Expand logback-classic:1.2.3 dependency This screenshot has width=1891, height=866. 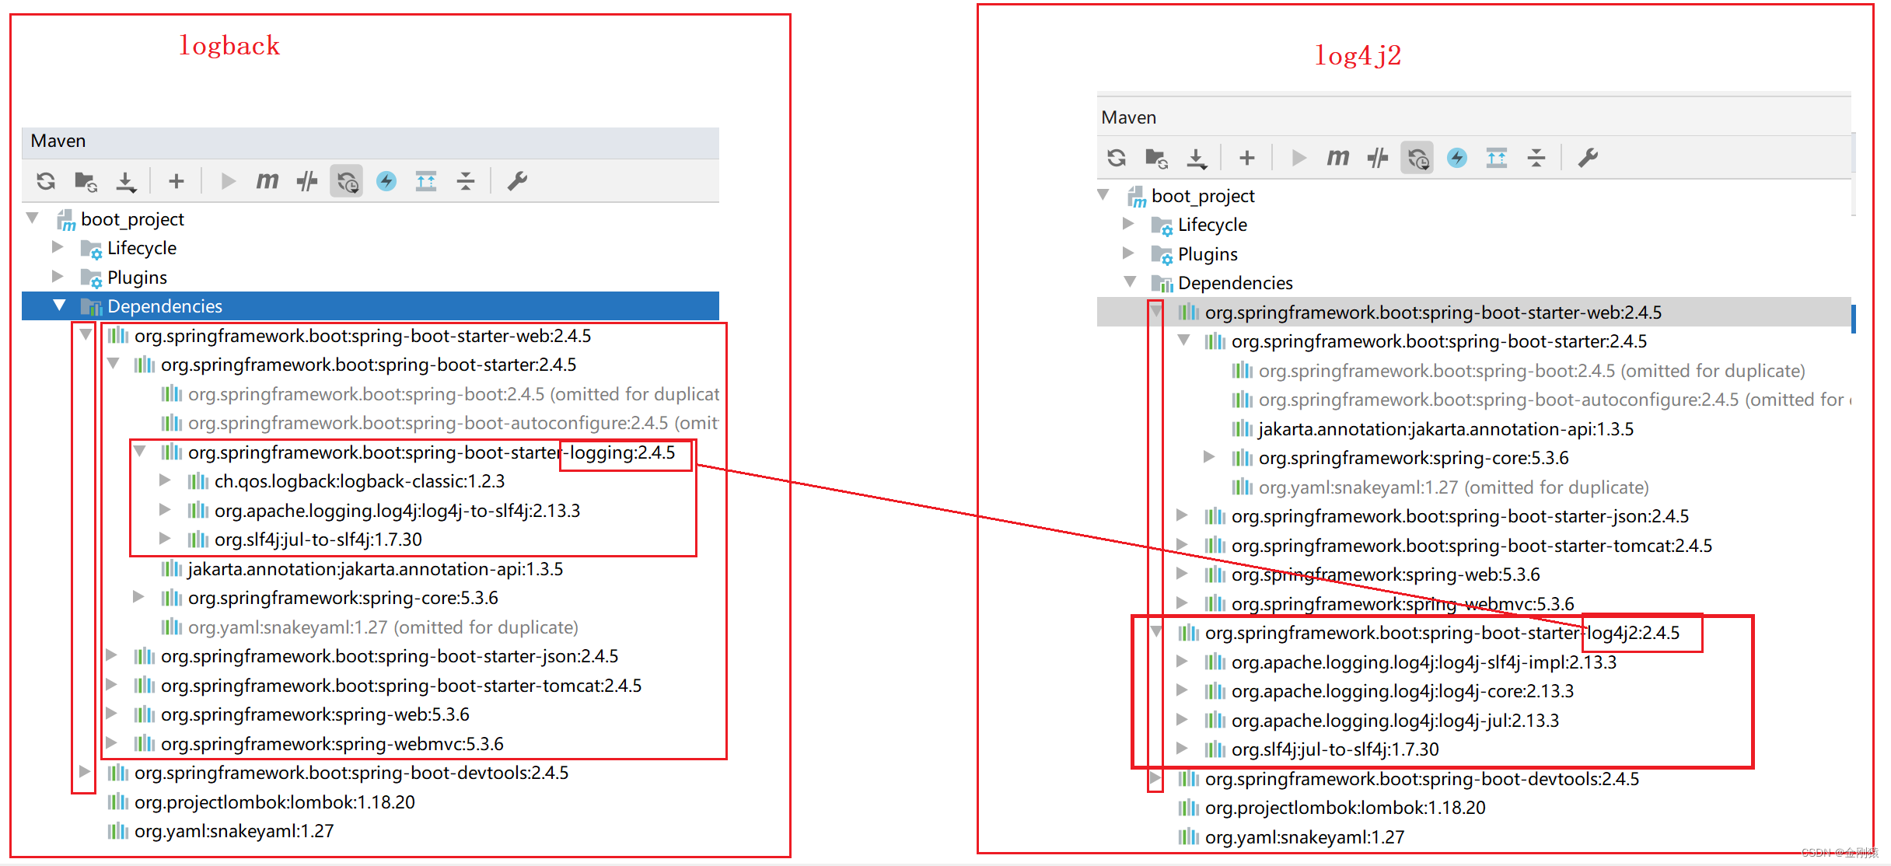[165, 480]
